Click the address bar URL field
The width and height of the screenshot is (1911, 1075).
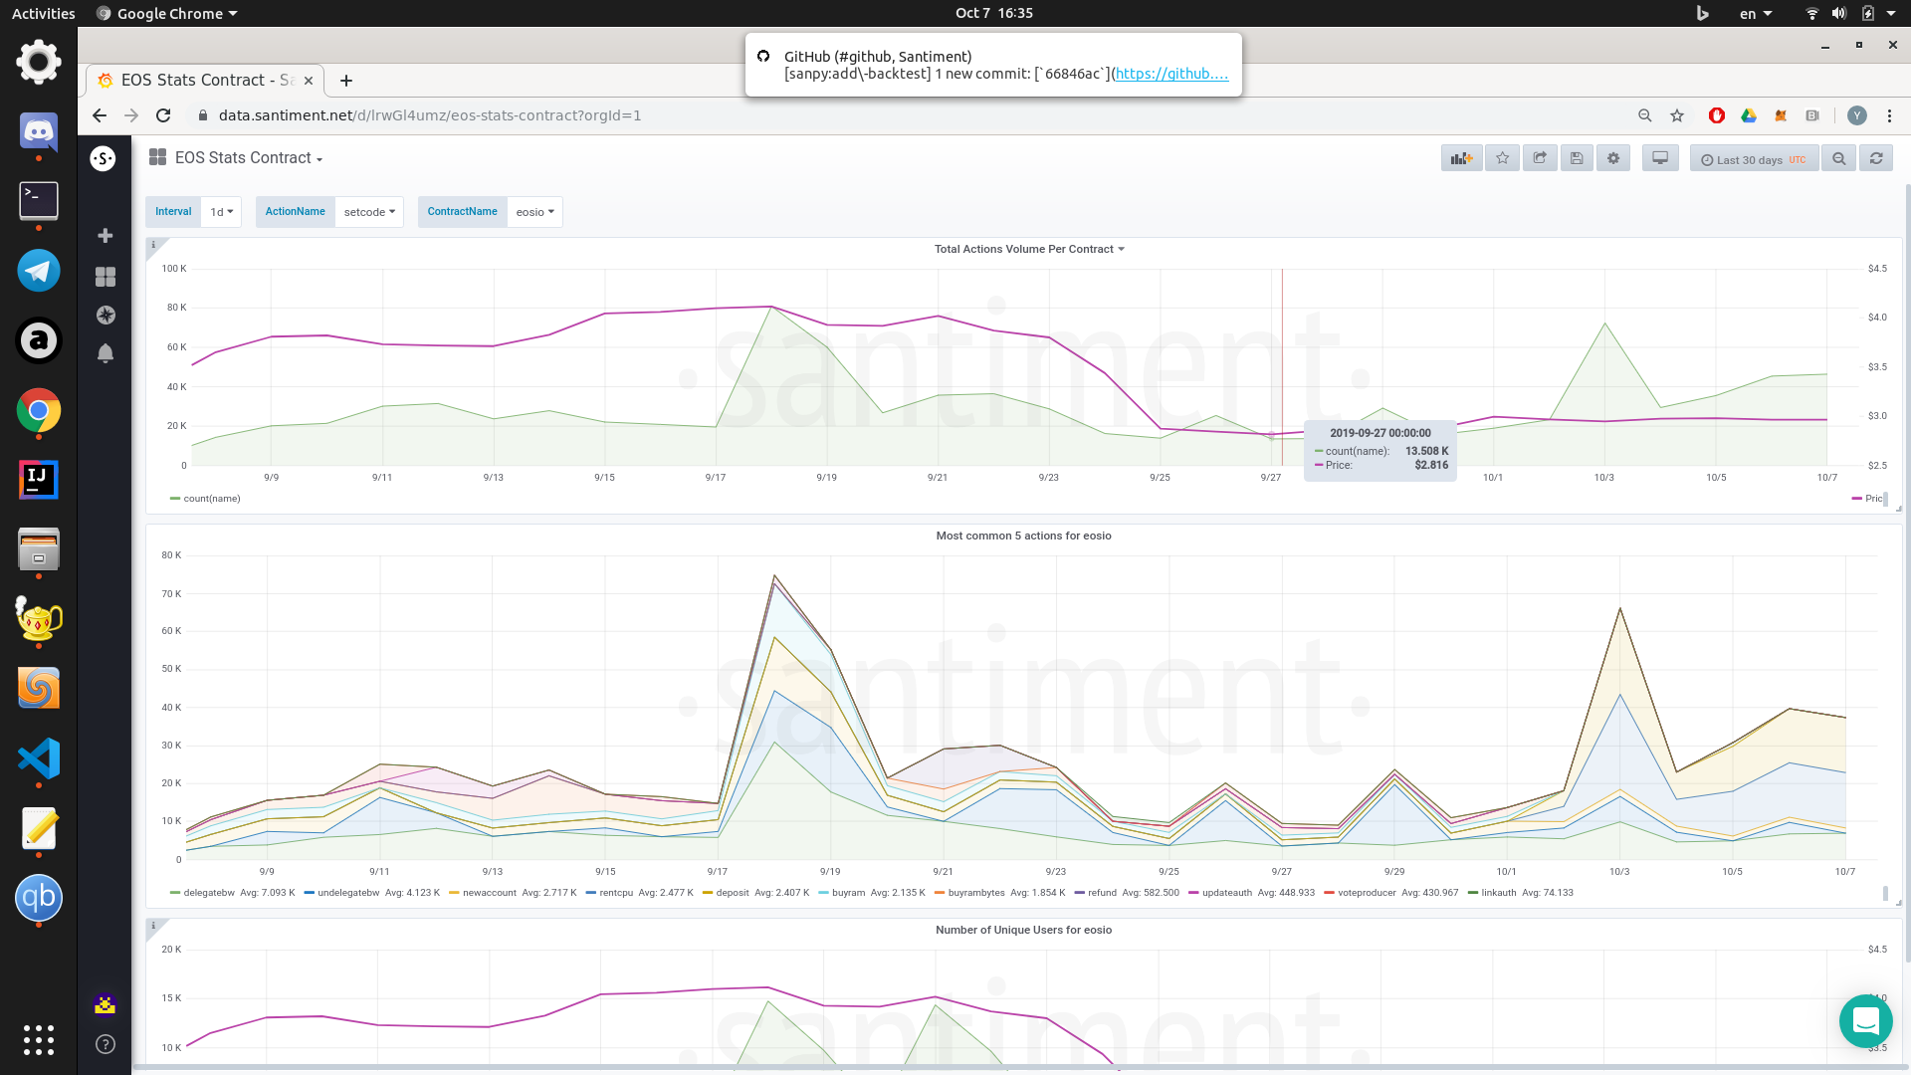click(x=908, y=115)
